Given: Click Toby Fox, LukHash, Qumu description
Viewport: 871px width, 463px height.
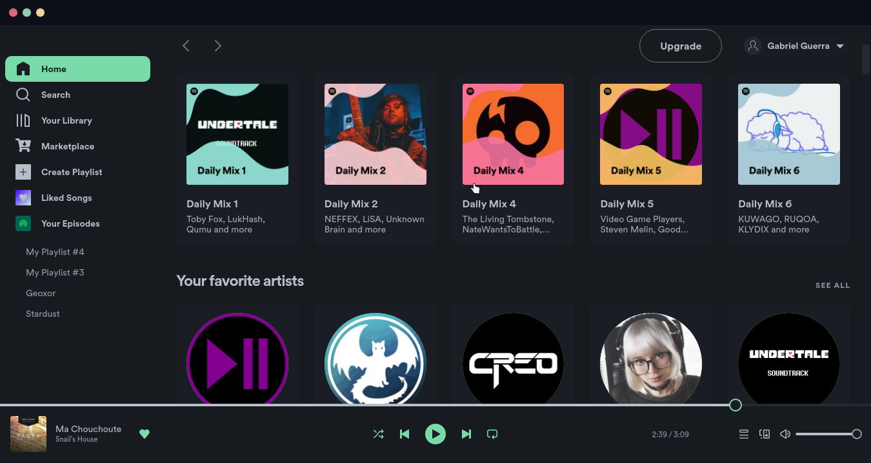Looking at the screenshot, I should [x=226, y=224].
